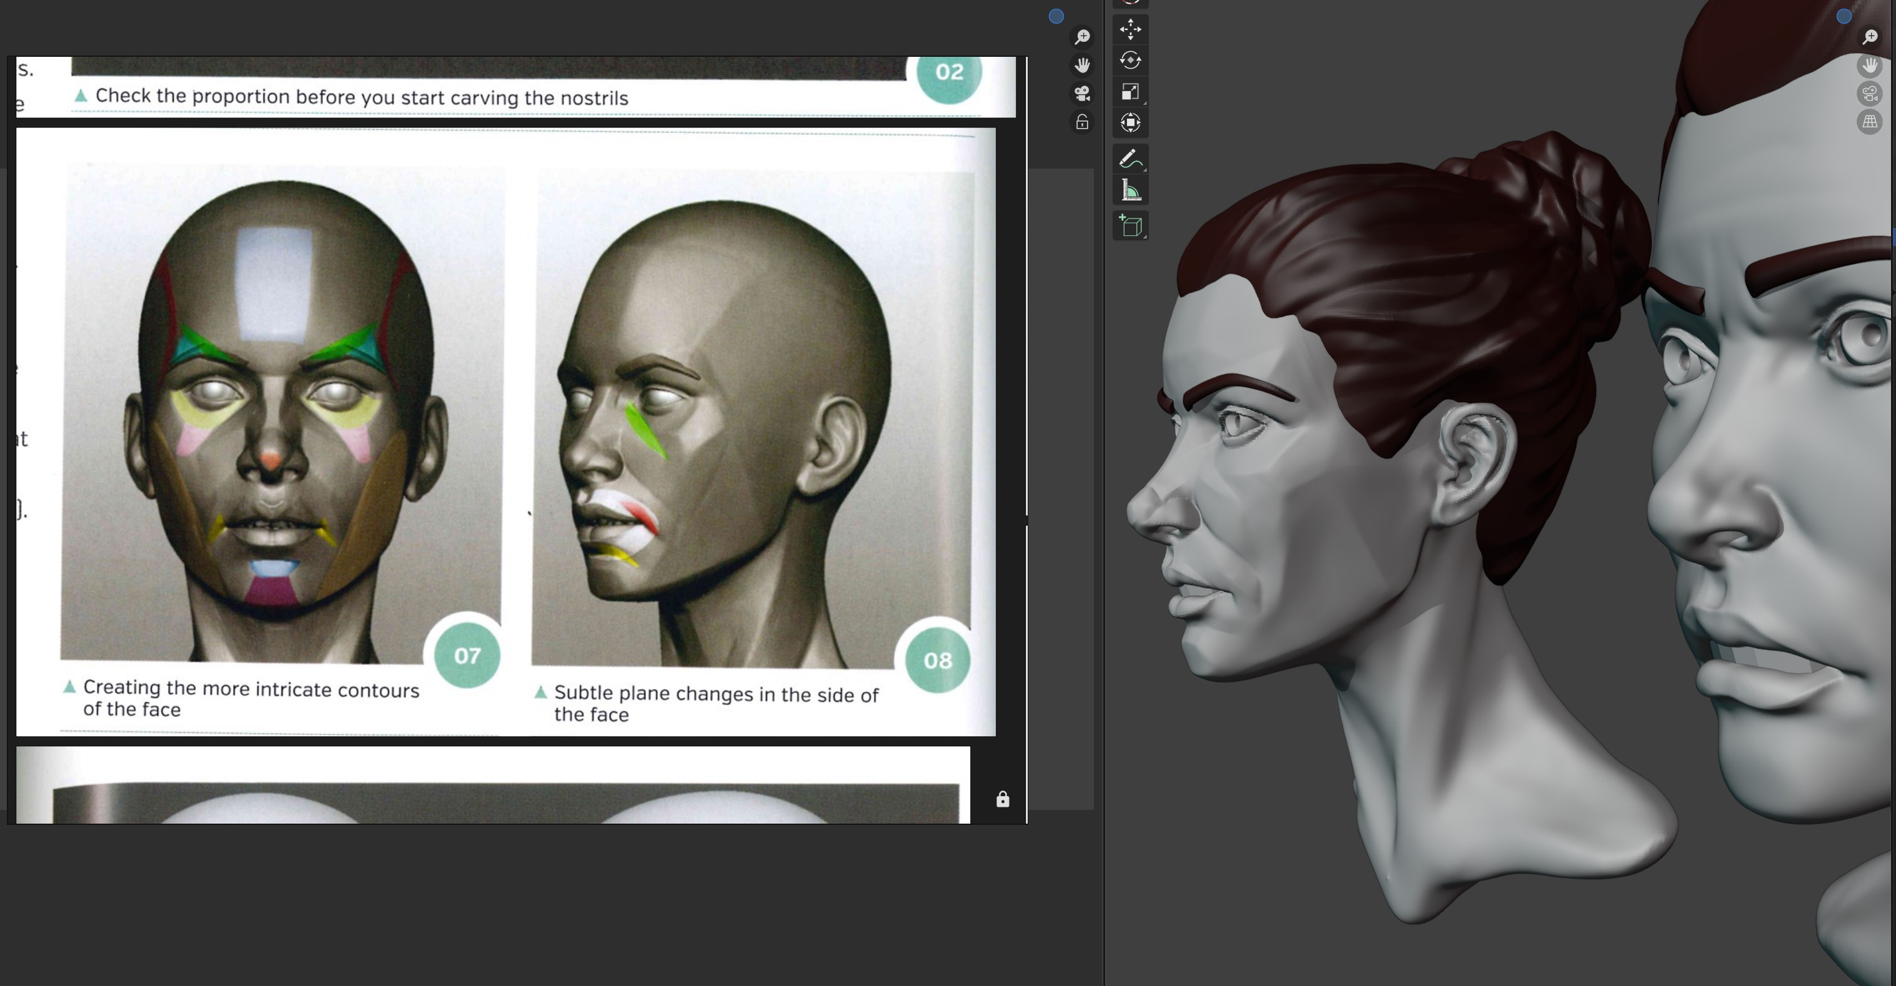Click the 08 side plane reference image
The width and height of the screenshot is (1896, 986).
(x=751, y=420)
